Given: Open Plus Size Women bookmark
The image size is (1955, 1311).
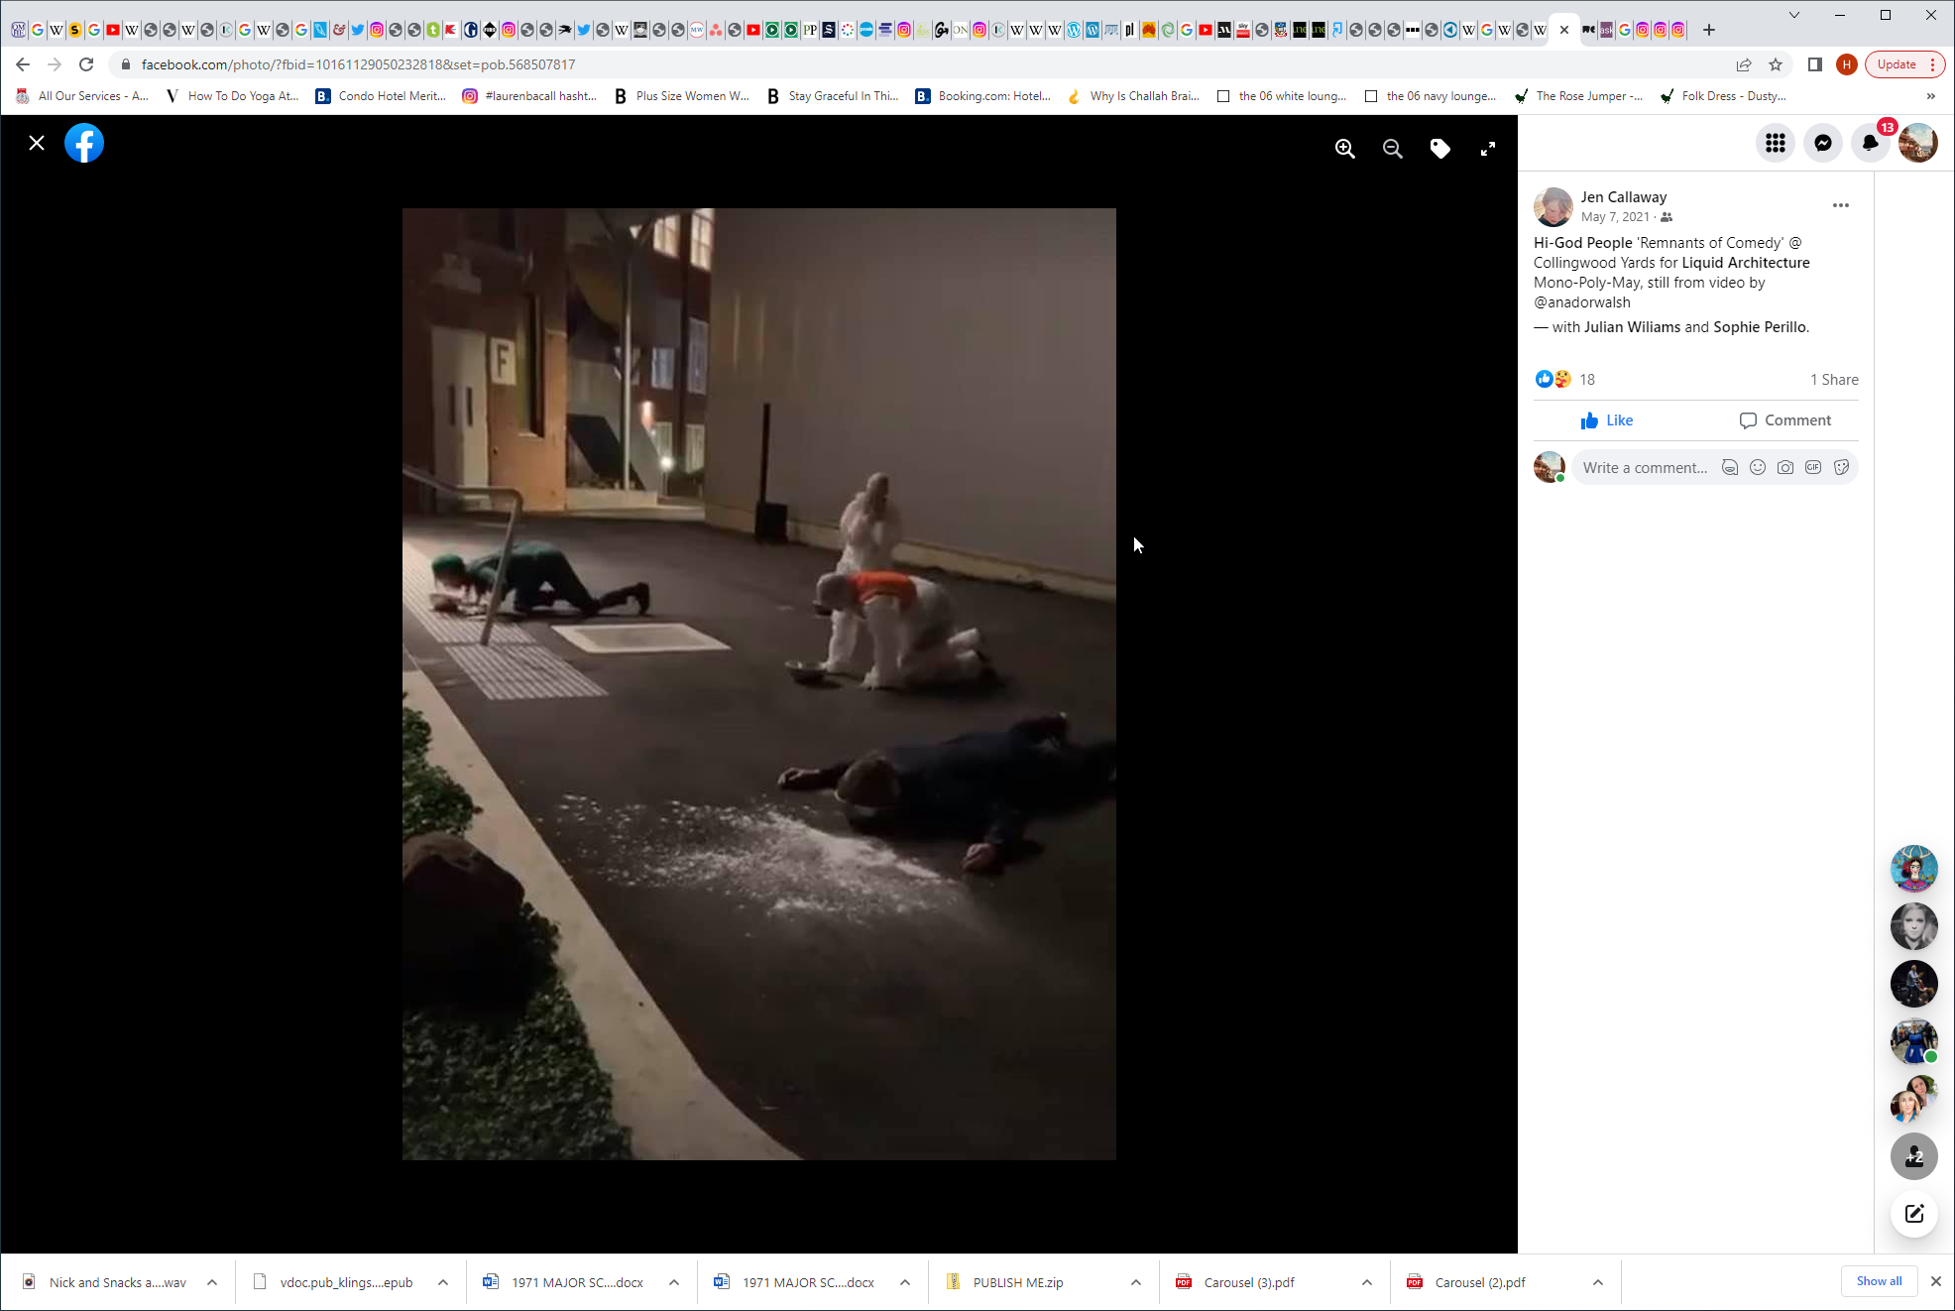Looking at the screenshot, I should [x=681, y=96].
